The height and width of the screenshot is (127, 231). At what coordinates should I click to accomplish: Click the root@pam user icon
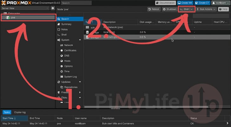point(214,3)
